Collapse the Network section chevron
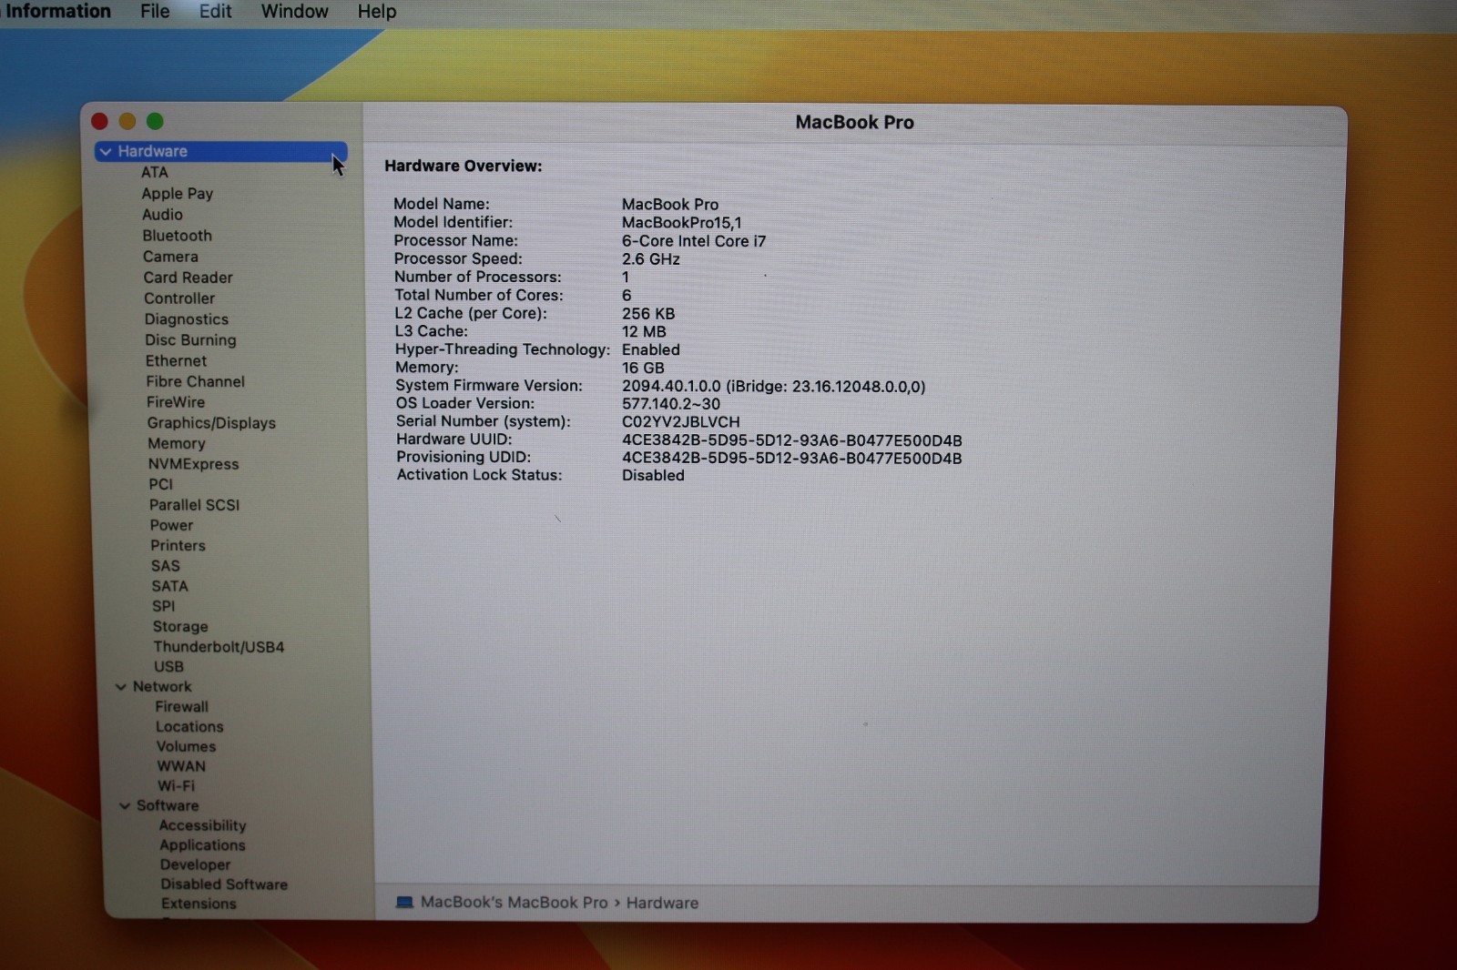This screenshot has width=1457, height=970. click(x=121, y=687)
